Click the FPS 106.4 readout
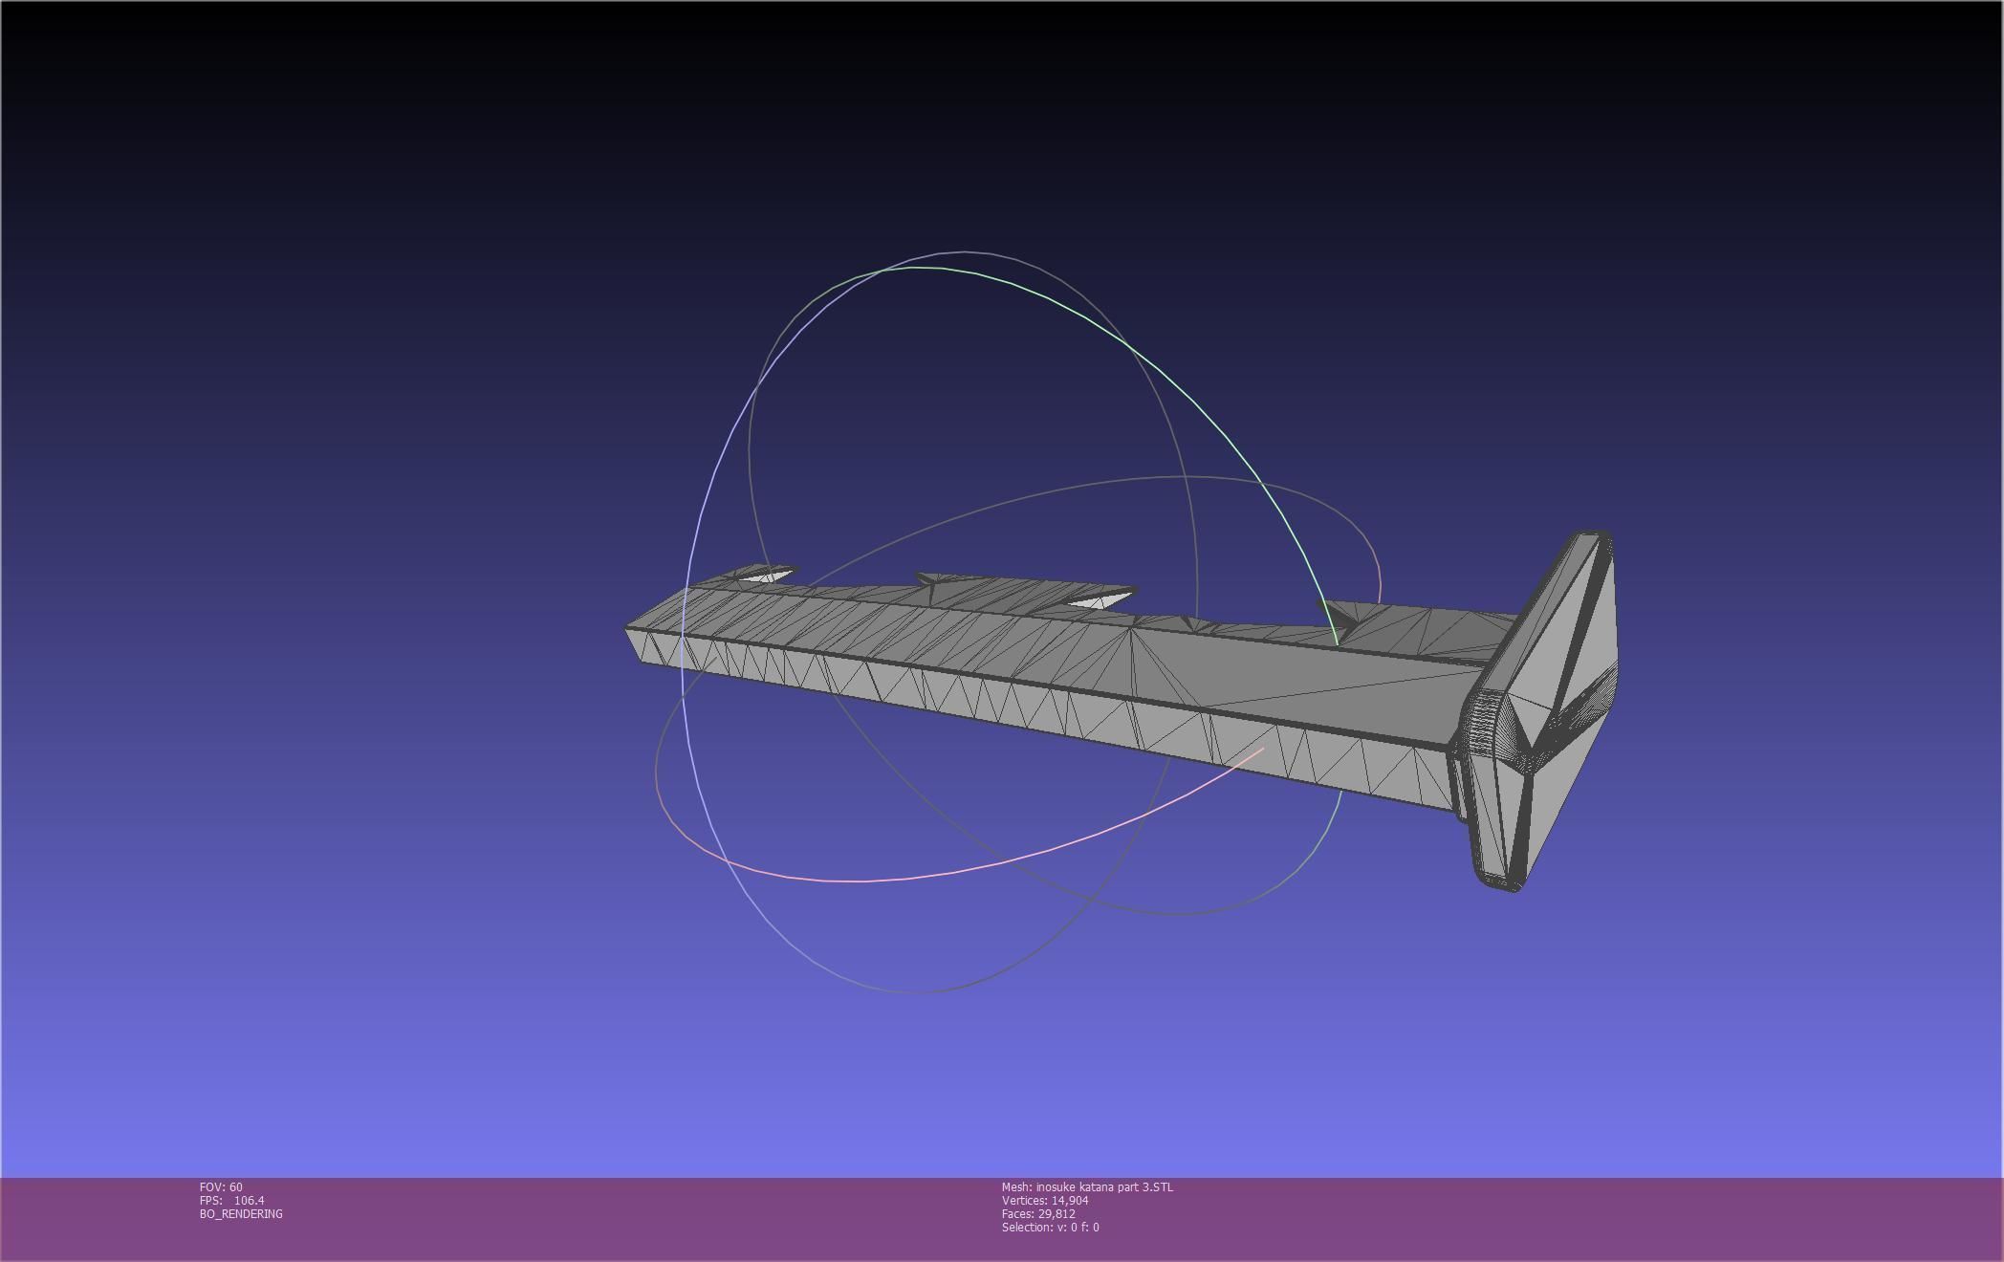2004x1262 pixels. (x=231, y=1200)
